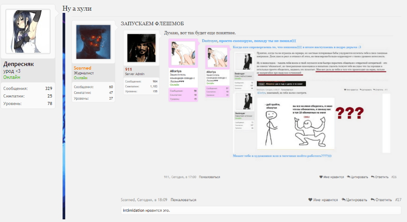Viewport: 407px width, 222px height.
Task: Click Депресняк's Сообщения count 329
Action: pos(48,88)
